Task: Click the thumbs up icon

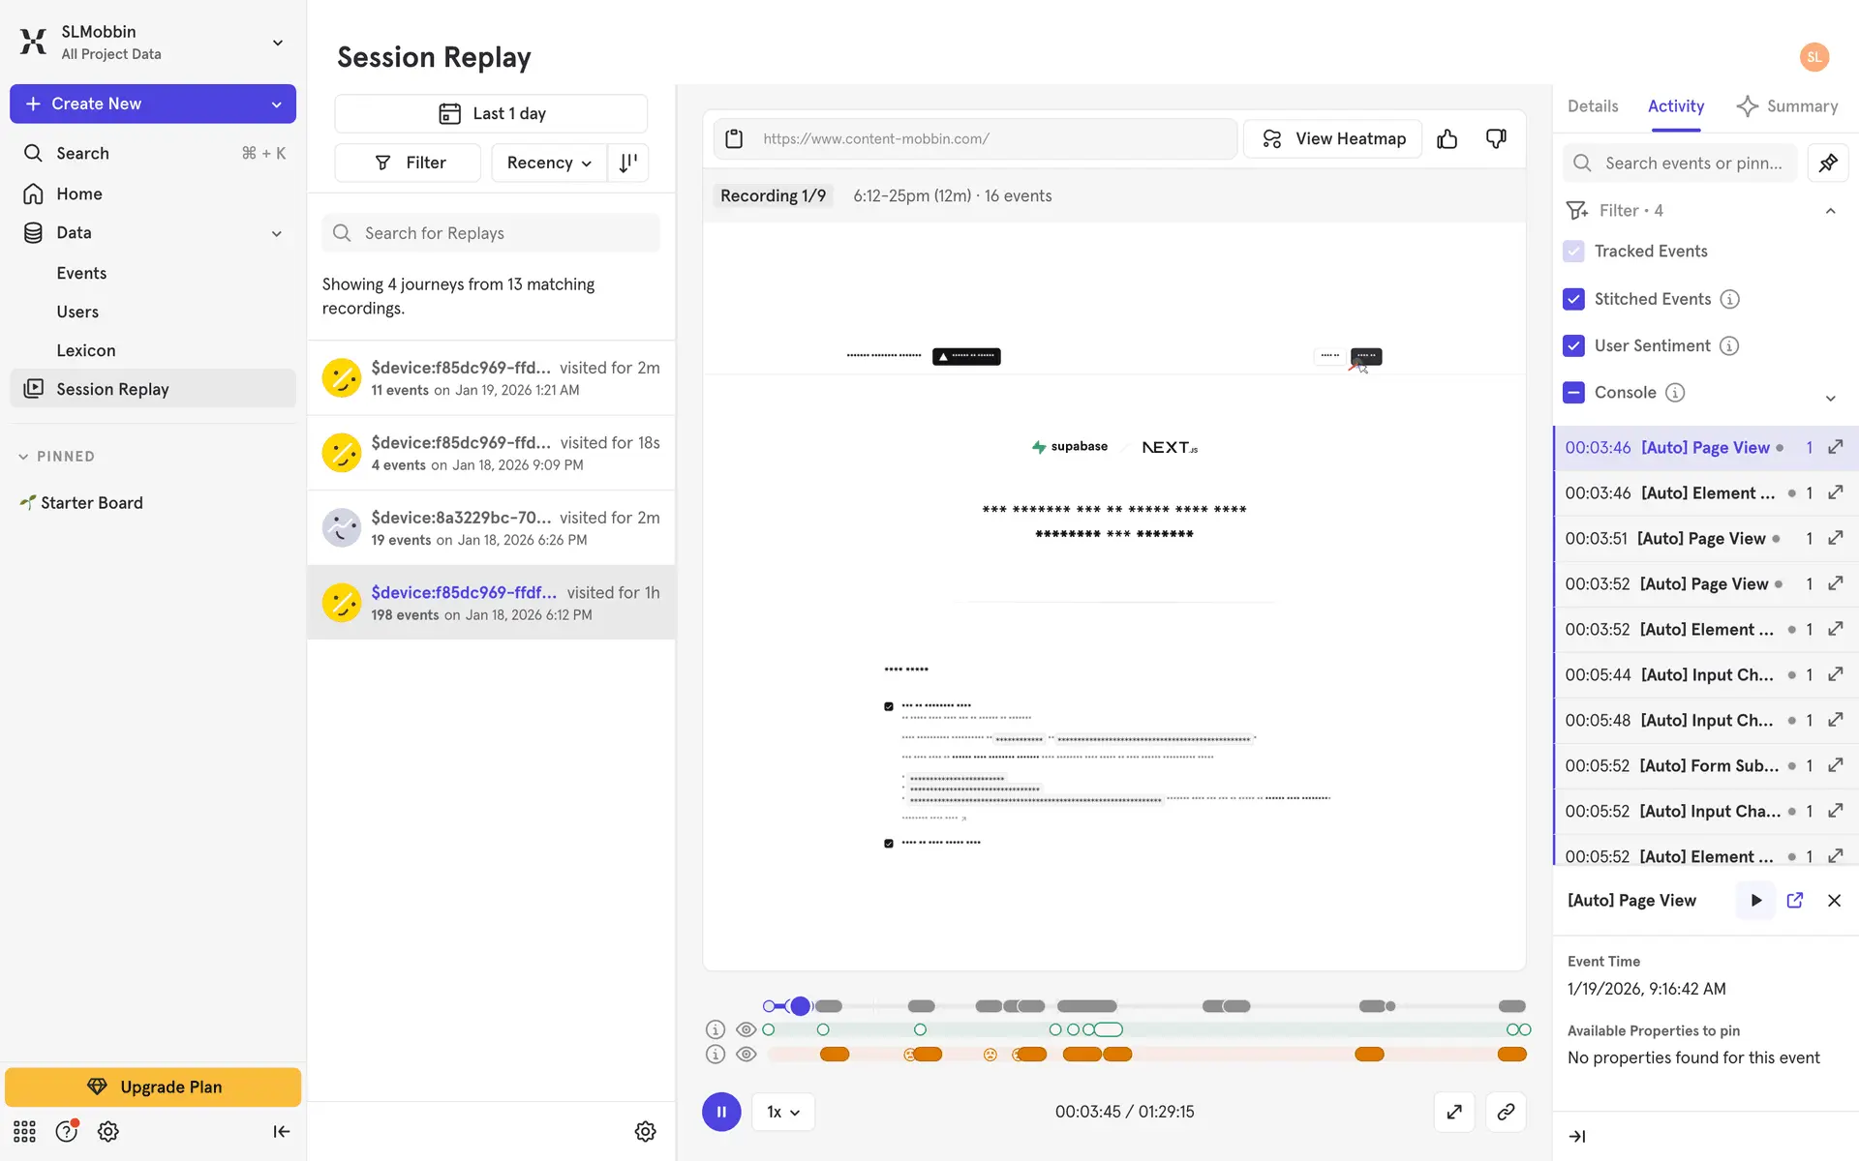Action: [1447, 139]
